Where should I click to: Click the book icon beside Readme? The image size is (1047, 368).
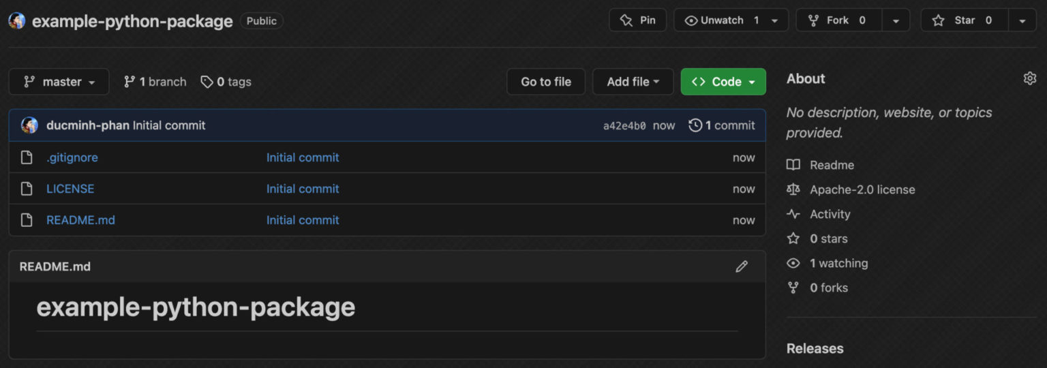(793, 165)
